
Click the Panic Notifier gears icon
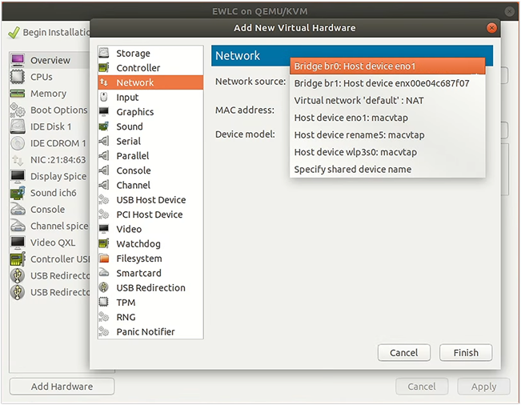(104, 331)
